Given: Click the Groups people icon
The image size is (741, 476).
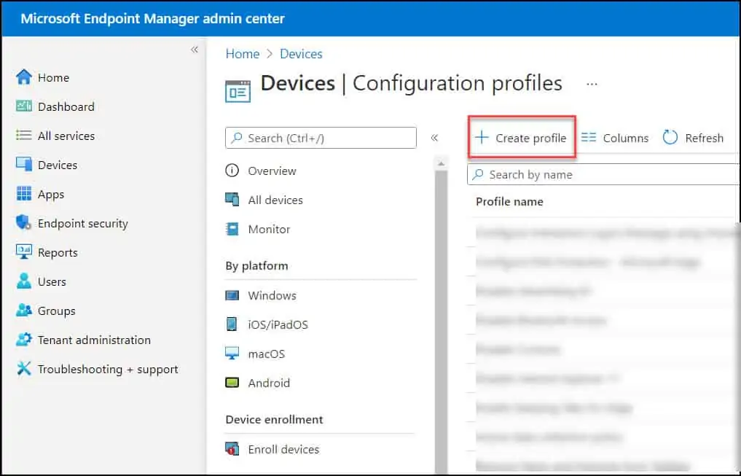Looking at the screenshot, I should [23, 310].
